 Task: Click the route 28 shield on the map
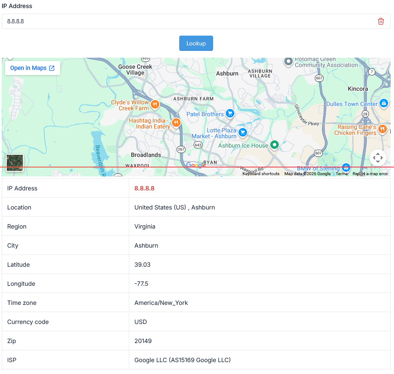click(x=365, y=114)
